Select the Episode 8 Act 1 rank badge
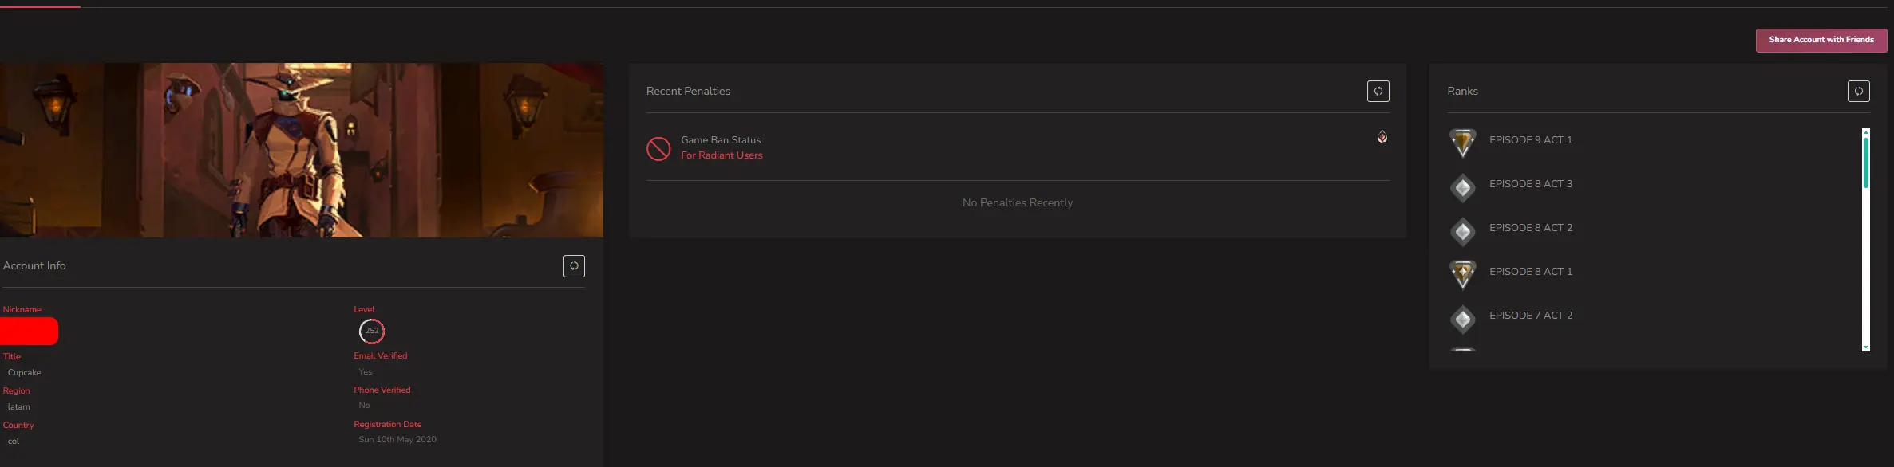 1462,274
